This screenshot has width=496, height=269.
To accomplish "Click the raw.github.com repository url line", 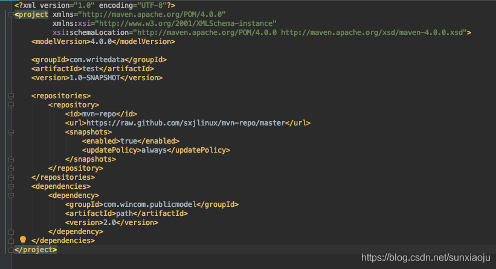I will click(187, 123).
